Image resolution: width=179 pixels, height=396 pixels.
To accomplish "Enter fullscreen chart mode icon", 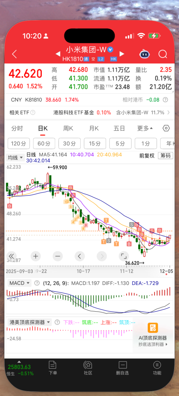I will point(123,256).
